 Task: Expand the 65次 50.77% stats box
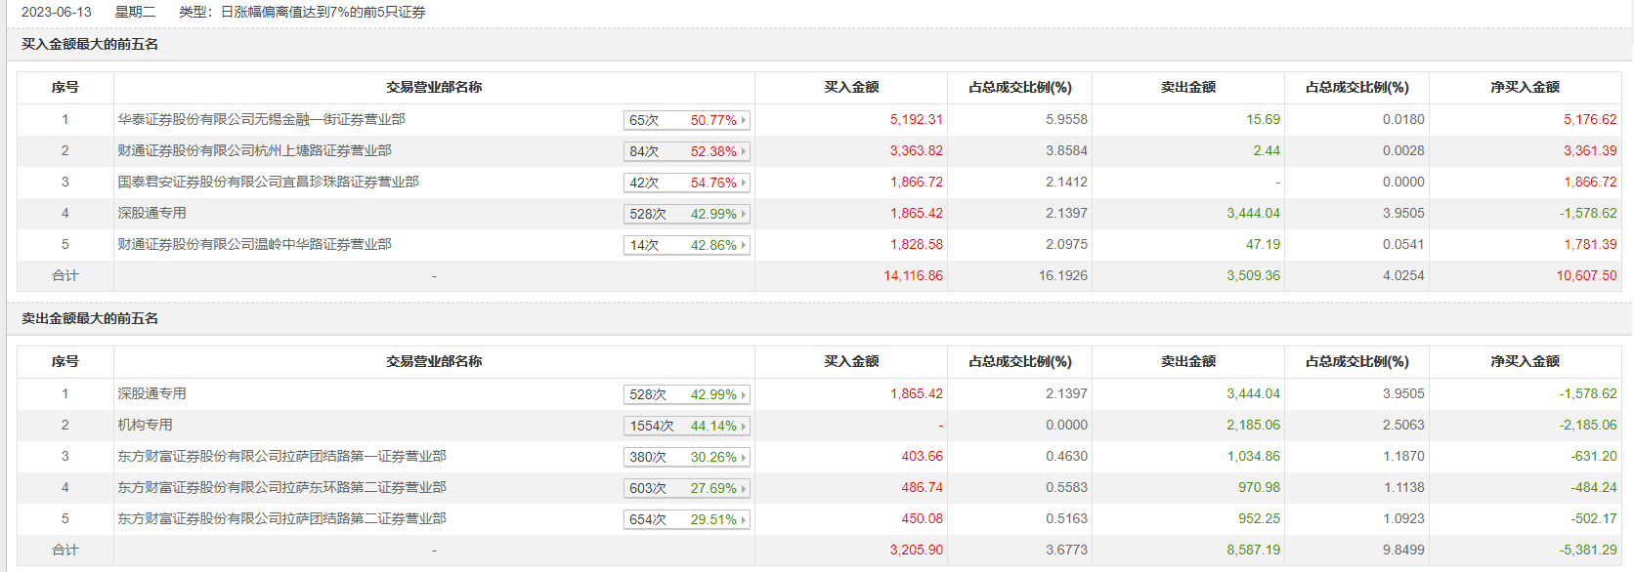click(x=686, y=120)
